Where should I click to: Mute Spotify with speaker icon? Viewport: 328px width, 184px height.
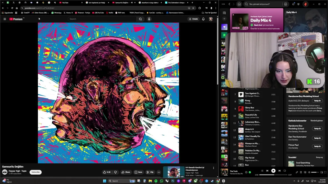tap(309, 172)
